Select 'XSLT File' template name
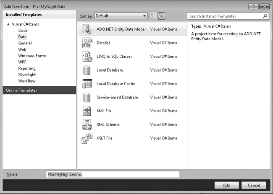273x194 pixels. coord(104,138)
